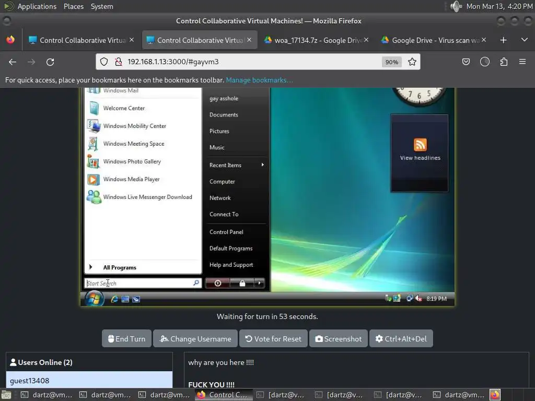Viewport: 535px width, 401px height.
Task: Open the Places menu
Action: (x=73, y=6)
